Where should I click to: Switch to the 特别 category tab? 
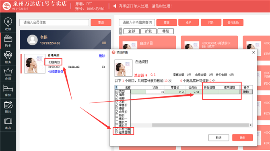(166, 31)
